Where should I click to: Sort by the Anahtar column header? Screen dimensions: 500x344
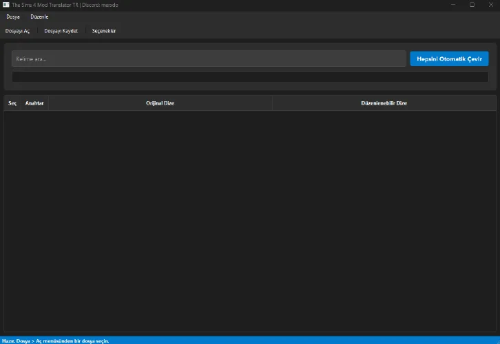pos(34,103)
